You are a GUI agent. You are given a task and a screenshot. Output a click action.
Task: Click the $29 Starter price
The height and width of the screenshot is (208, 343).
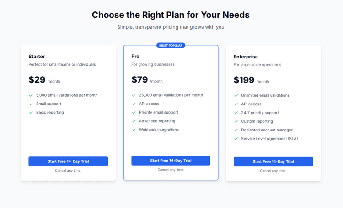pos(37,80)
